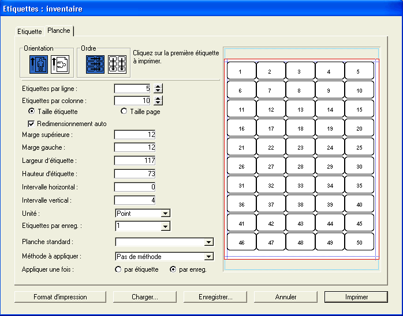Choose horizontal row-by-row label order
The width and height of the screenshot is (403, 316).
click(x=96, y=64)
